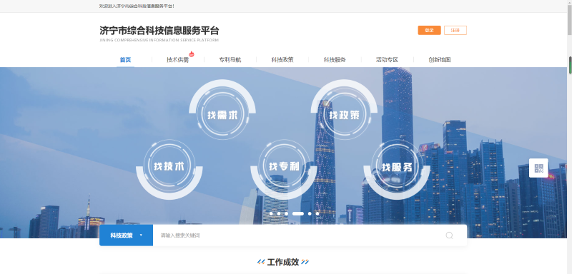
Task: Select the active elongated carousel indicator
Action: [x=298, y=213]
